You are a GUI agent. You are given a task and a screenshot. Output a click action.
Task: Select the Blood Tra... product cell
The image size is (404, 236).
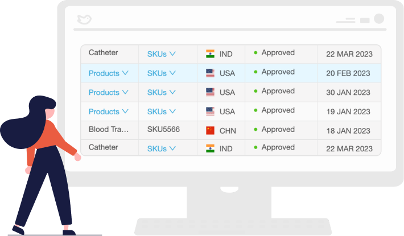click(x=109, y=130)
